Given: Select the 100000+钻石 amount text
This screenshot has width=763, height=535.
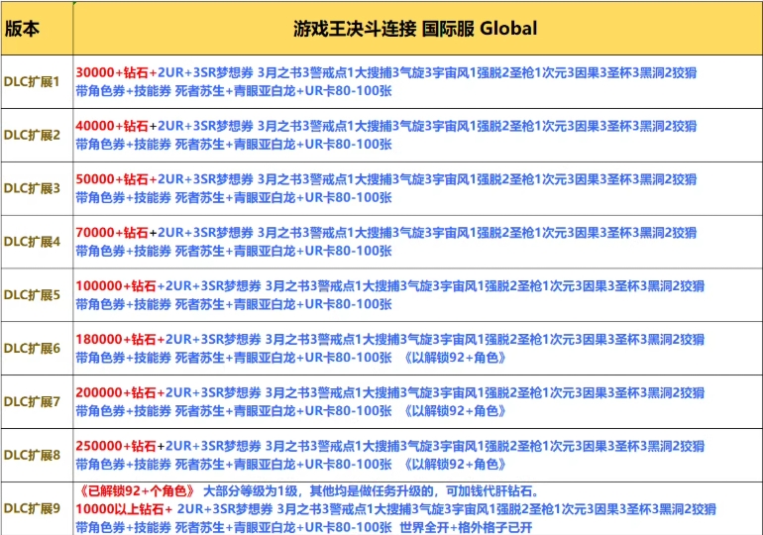Looking at the screenshot, I should coord(115,286).
